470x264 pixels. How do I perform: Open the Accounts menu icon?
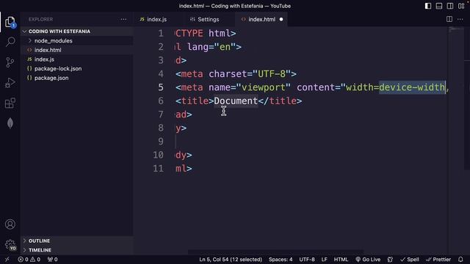click(x=10, y=224)
